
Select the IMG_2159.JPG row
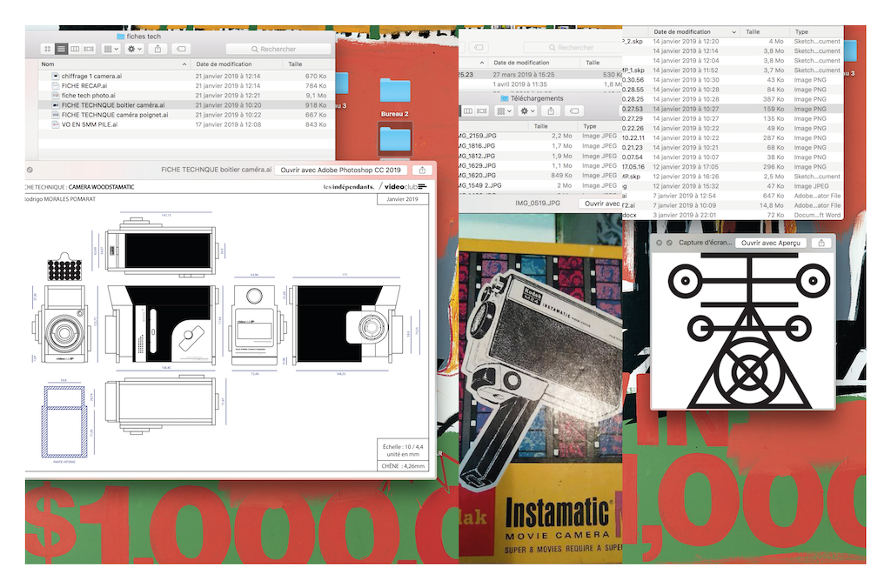coord(540,136)
